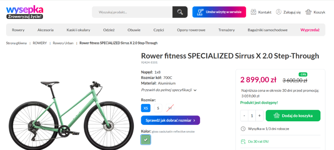
Task: Open the Rowery menu
Action: (18, 30)
